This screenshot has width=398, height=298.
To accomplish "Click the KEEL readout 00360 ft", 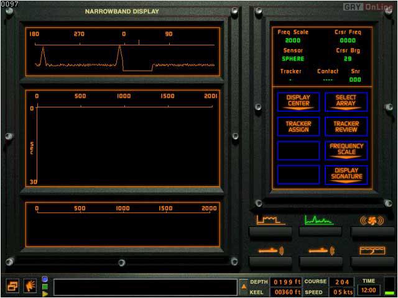I will (x=285, y=292).
